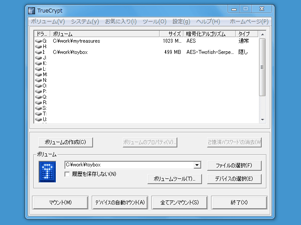Open the システム(y) menu
The image size is (301, 225).
point(85,22)
